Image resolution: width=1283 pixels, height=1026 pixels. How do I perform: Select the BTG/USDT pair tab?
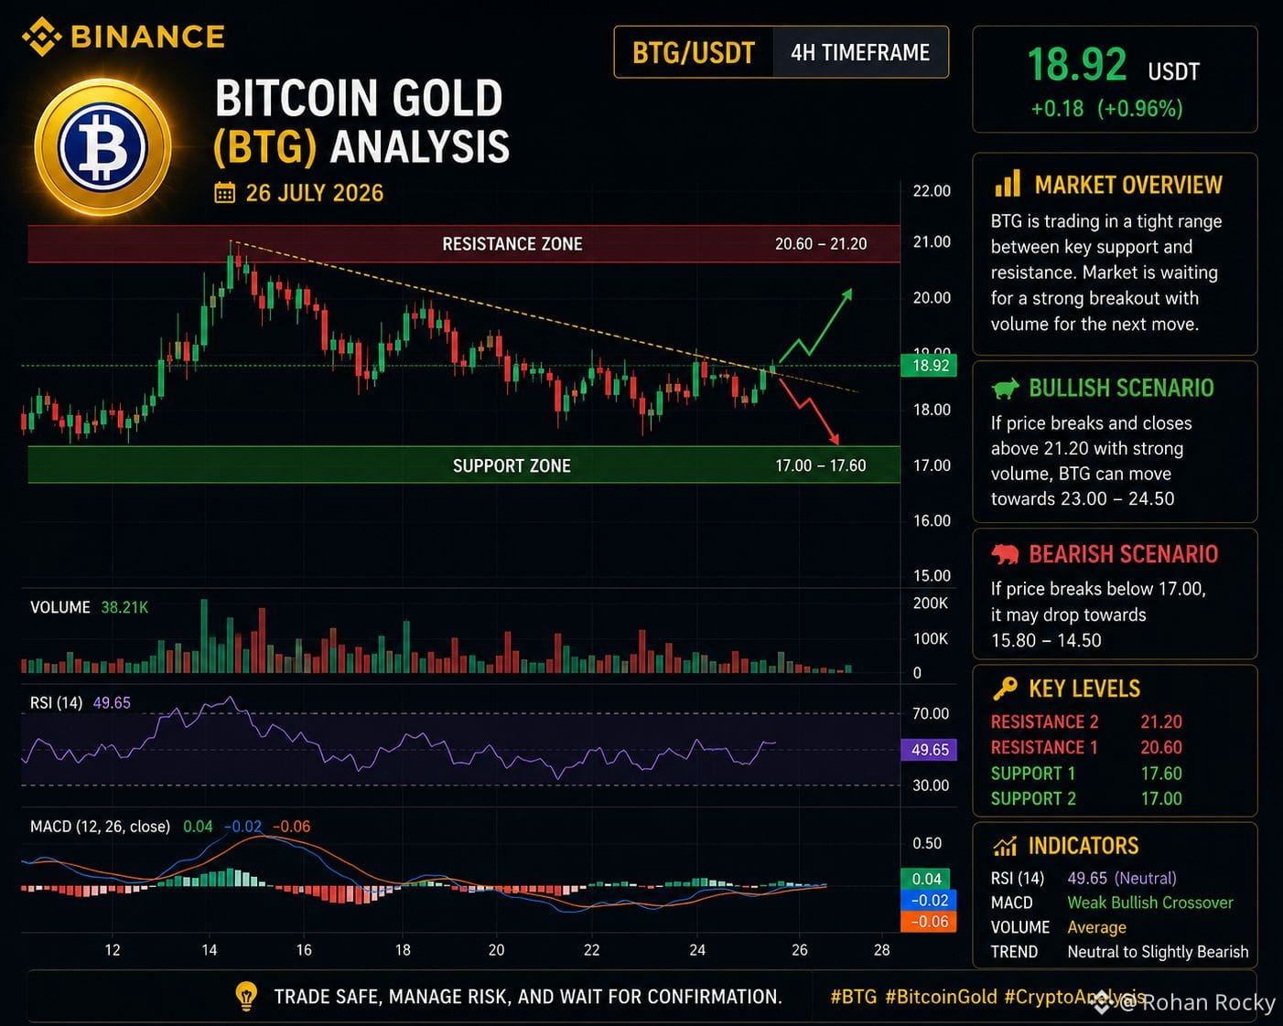click(x=694, y=53)
